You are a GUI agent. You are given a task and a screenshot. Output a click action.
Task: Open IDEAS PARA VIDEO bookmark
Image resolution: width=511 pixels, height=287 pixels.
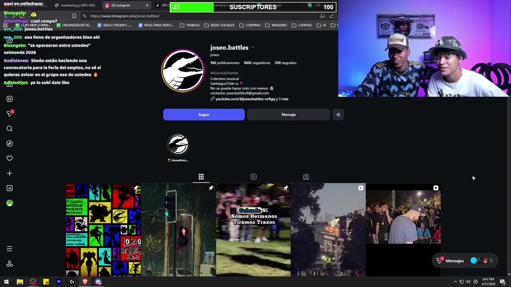156,25
